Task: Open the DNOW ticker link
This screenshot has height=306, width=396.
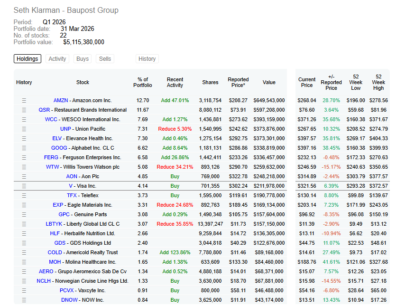Action: coord(69,300)
